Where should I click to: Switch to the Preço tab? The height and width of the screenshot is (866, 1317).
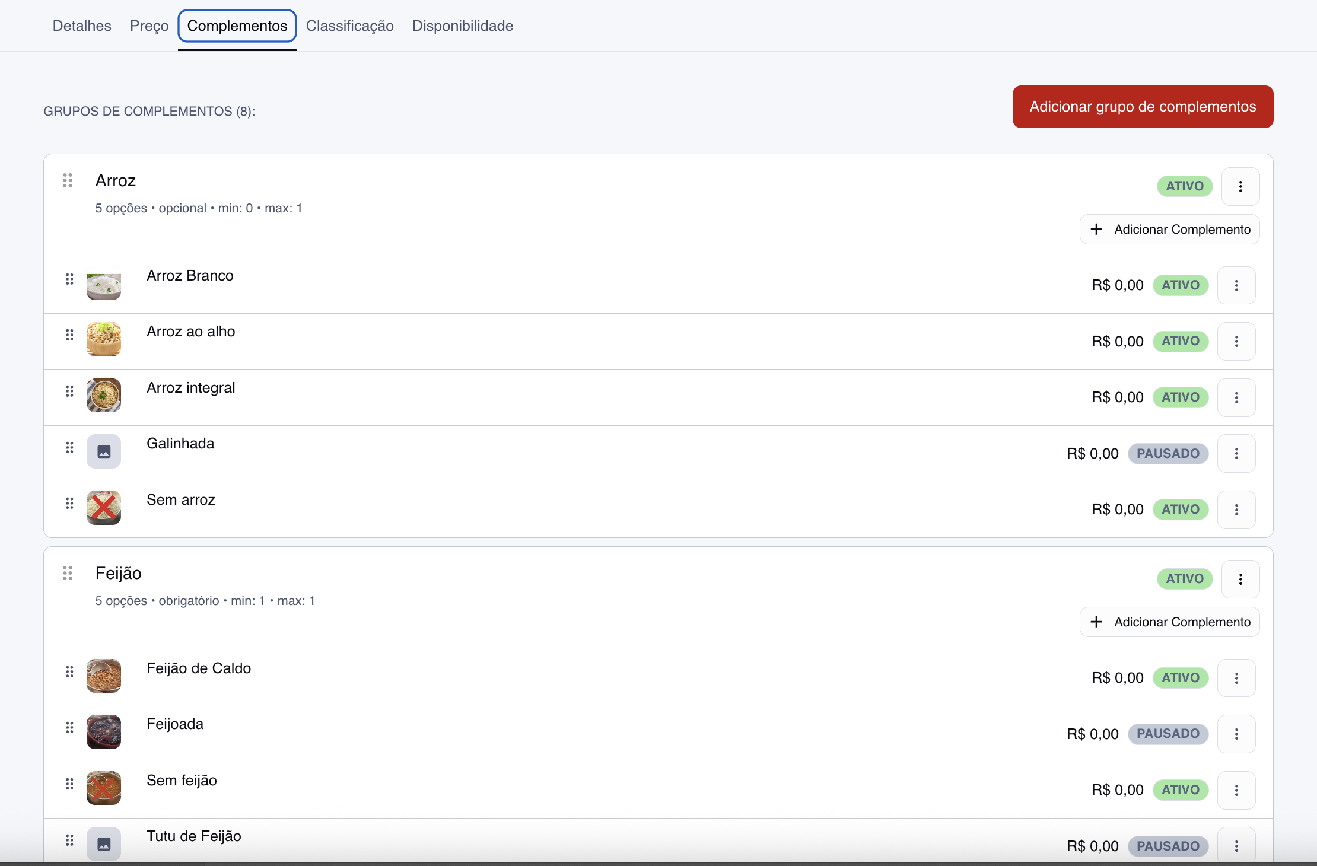[x=149, y=26]
